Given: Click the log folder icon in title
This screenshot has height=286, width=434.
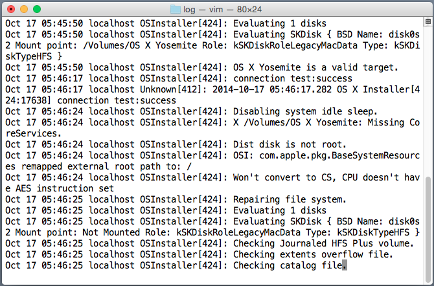Looking at the screenshot, I should [x=176, y=10].
